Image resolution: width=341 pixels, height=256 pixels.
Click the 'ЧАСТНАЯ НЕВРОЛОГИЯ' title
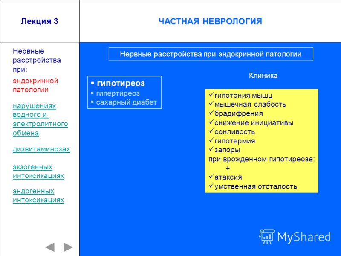[210, 21]
